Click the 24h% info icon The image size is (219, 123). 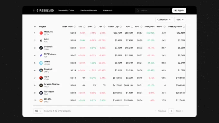(95, 27)
